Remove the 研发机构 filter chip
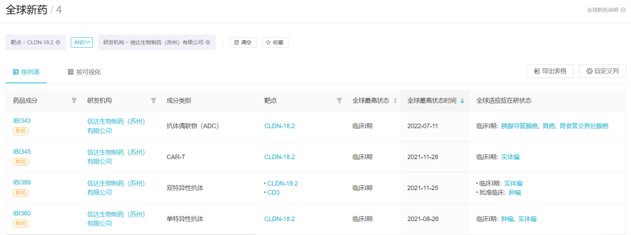Screen dimensions: 631x235 [x=208, y=43]
